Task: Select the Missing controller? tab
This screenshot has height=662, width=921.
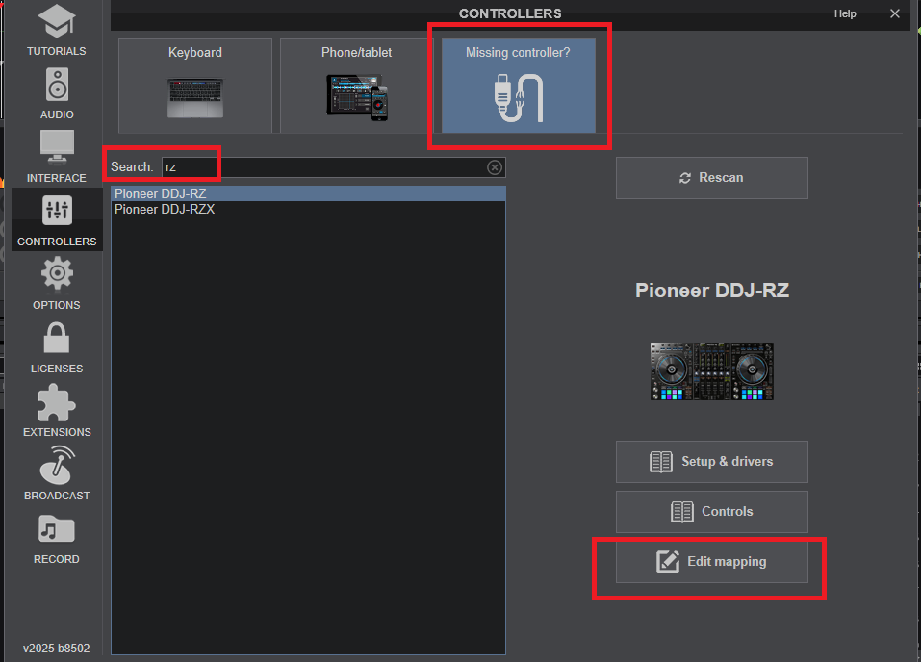Action: 519,86
